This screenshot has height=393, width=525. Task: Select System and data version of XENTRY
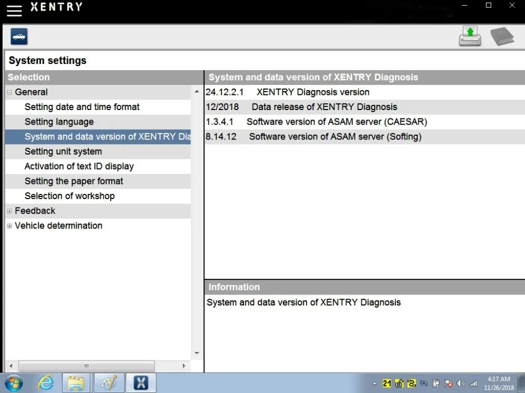pyautogui.click(x=98, y=137)
